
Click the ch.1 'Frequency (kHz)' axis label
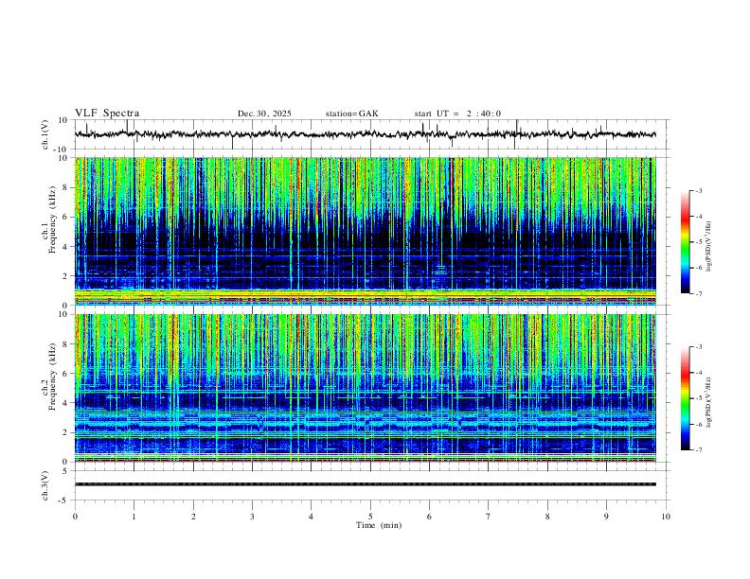52,219
